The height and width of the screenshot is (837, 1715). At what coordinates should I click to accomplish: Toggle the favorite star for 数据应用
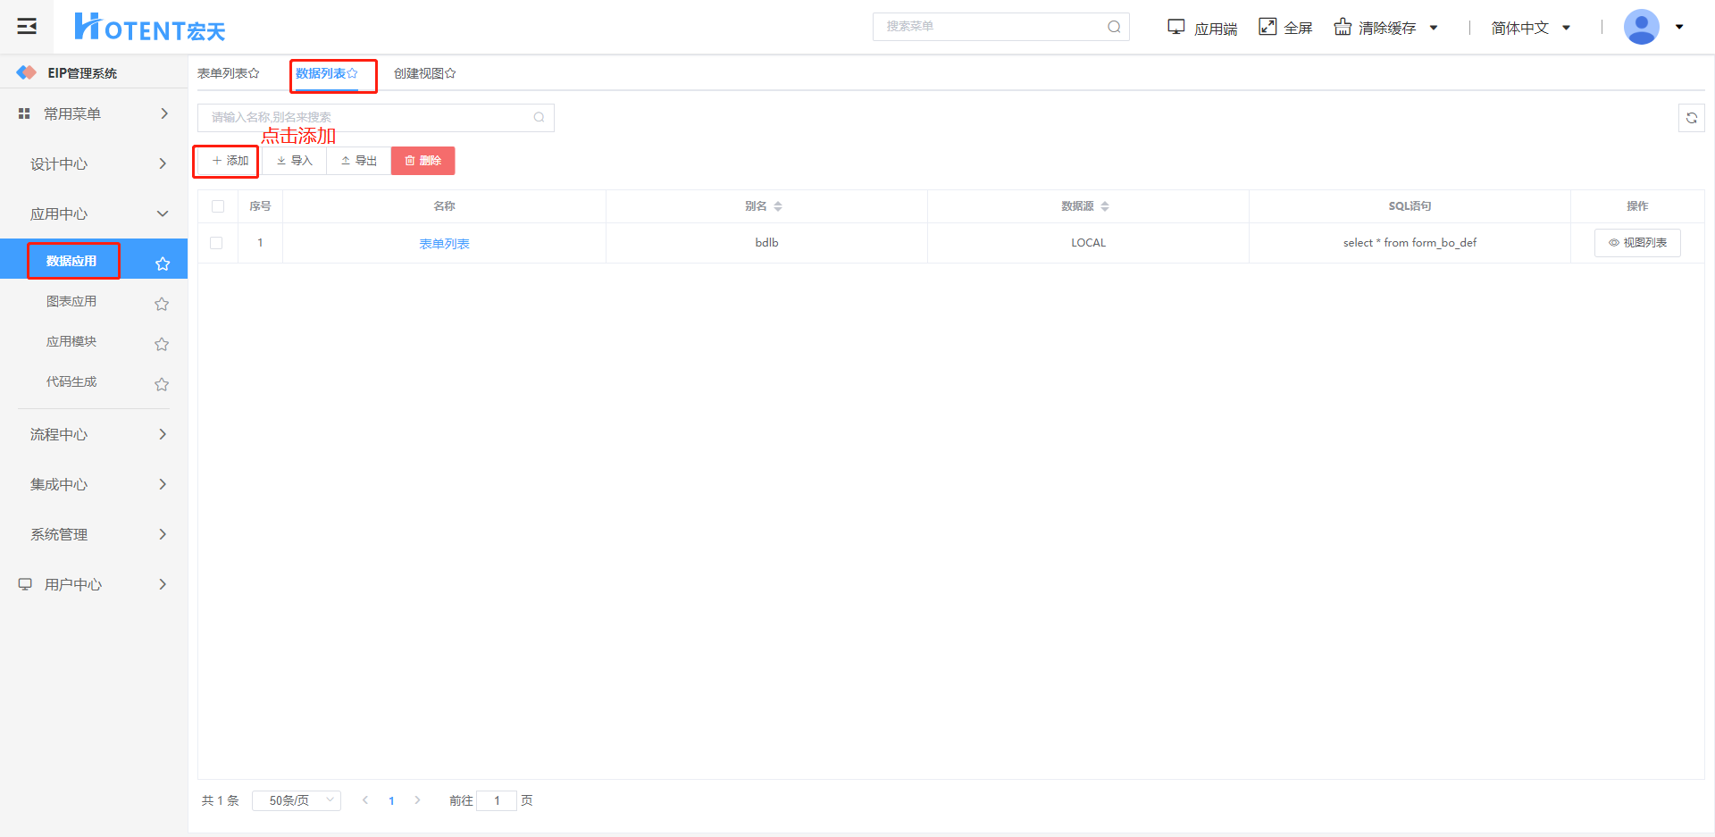point(163,264)
